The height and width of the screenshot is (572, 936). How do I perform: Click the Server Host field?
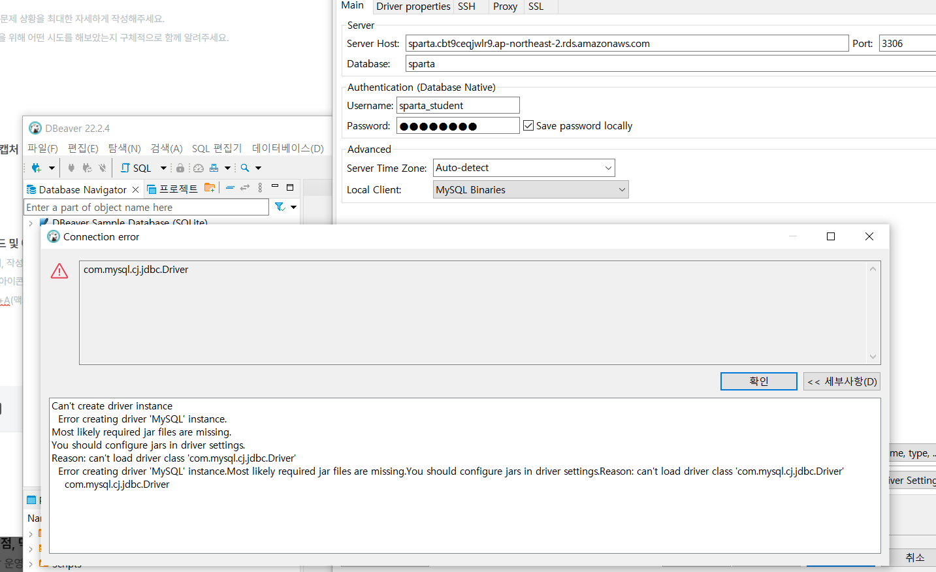point(627,43)
